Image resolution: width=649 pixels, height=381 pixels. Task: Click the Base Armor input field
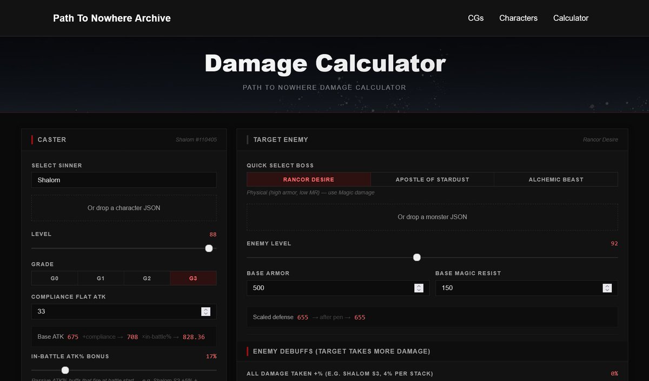click(x=338, y=288)
